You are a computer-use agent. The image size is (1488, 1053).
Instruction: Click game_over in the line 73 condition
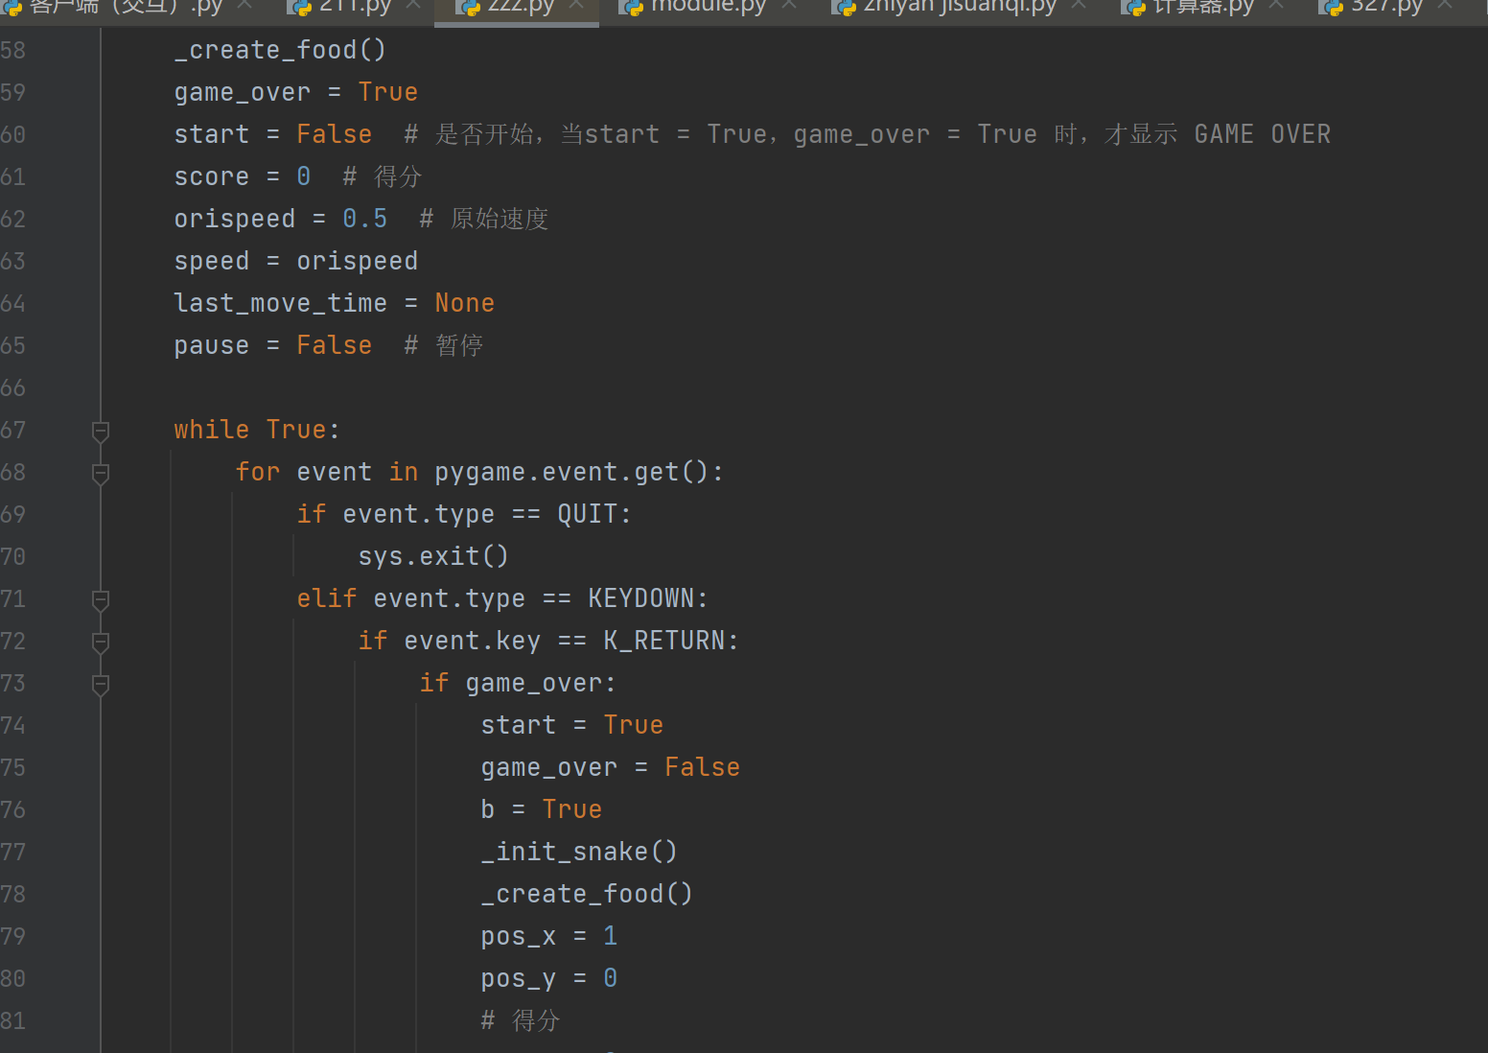tap(533, 683)
